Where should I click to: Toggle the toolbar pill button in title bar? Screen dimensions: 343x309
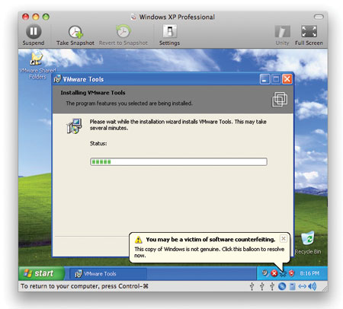tap(319, 17)
